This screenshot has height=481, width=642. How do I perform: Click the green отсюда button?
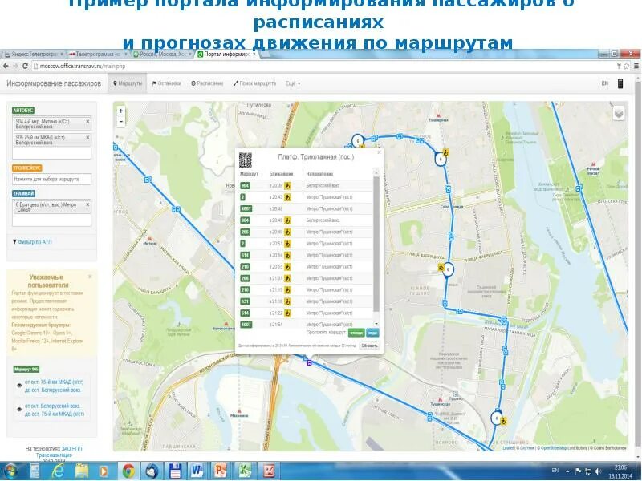tap(356, 333)
